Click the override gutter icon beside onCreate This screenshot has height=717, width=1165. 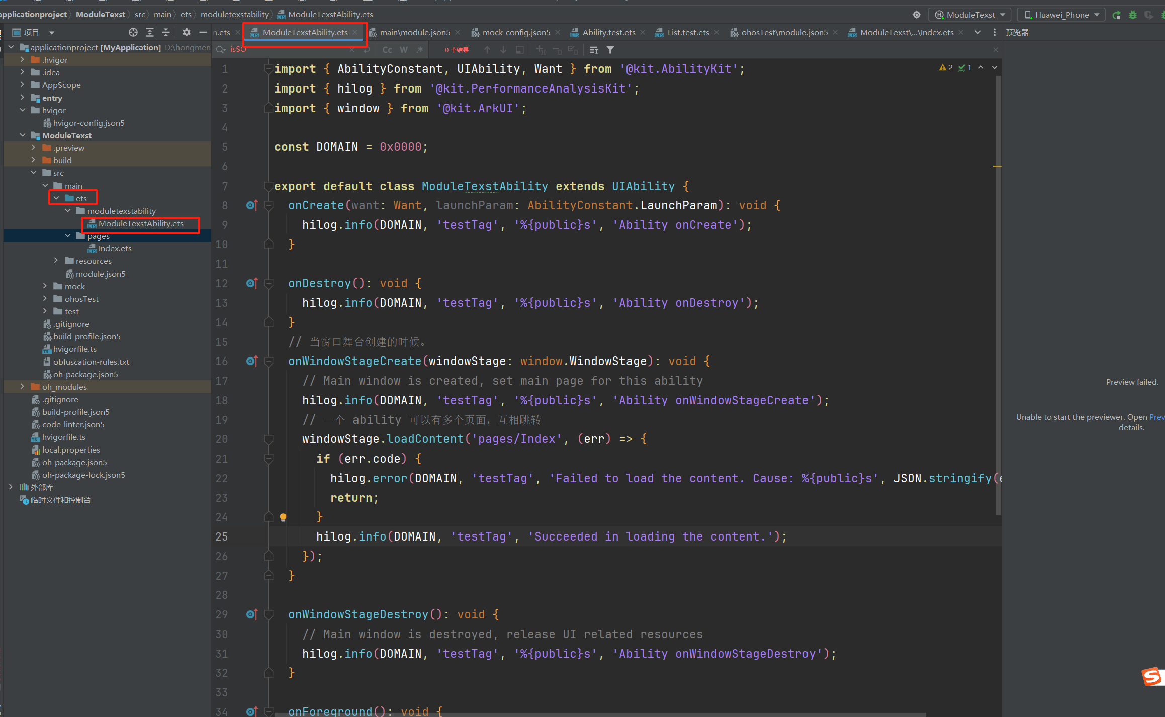251,205
